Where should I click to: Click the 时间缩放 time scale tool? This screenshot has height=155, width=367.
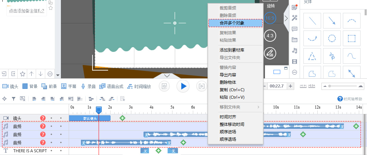point(139,86)
